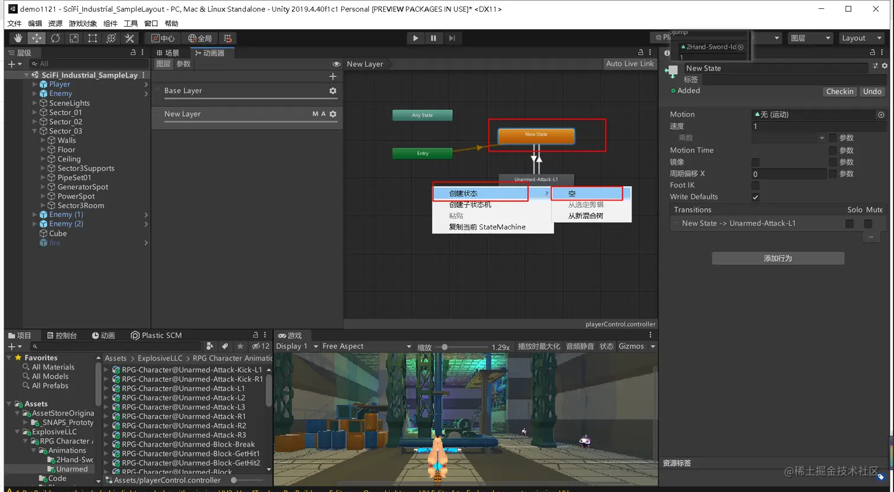The height and width of the screenshot is (492, 894).
Task: Click 创建子状态机 in context menu
Action: click(x=493, y=205)
